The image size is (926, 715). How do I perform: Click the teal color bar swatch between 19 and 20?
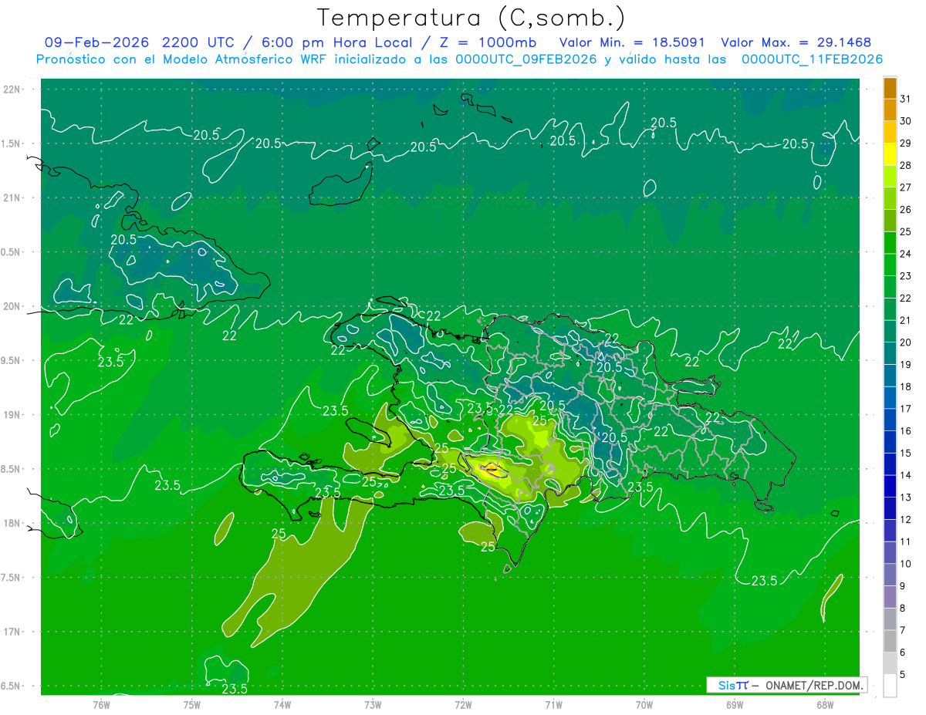click(x=890, y=354)
